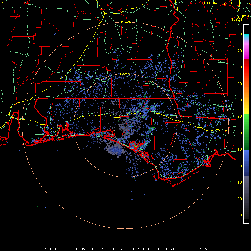Click the 100 NMI range ring label

(x=125, y=22)
